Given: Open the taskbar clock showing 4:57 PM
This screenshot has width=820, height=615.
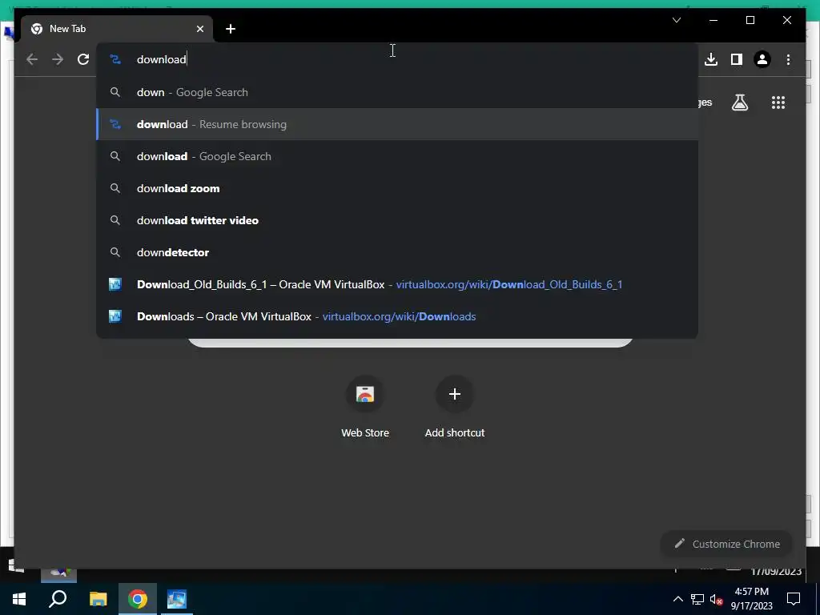Looking at the screenshot, I should coord(751,599).
